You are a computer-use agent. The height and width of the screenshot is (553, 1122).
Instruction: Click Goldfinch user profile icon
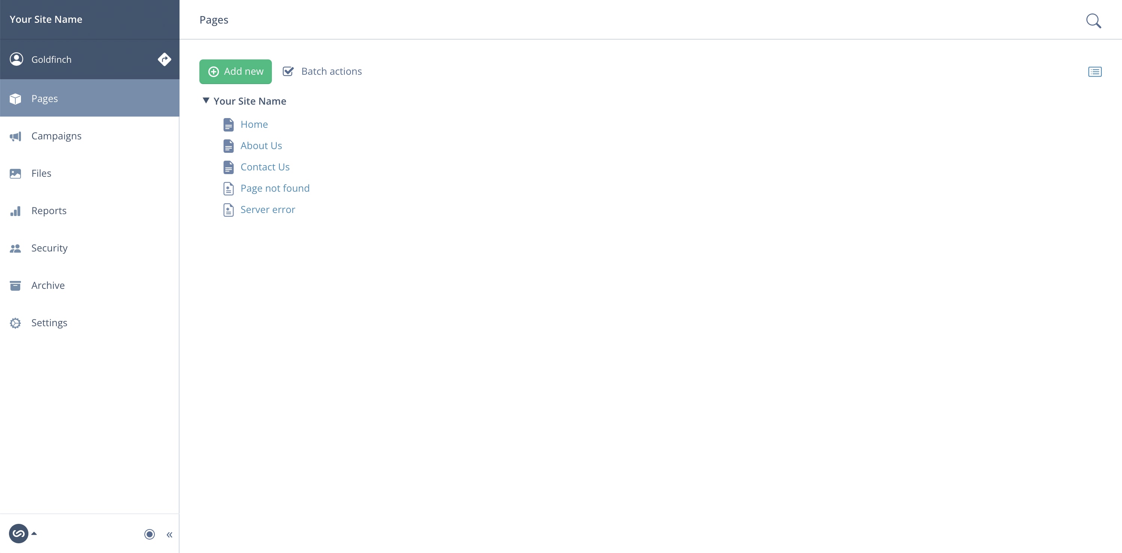[16, 59]
